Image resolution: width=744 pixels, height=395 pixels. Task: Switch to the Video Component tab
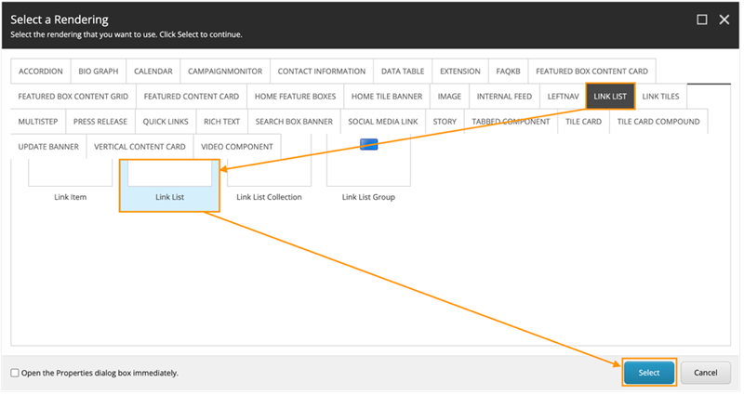pyautogui.click(x=237, y=147)
